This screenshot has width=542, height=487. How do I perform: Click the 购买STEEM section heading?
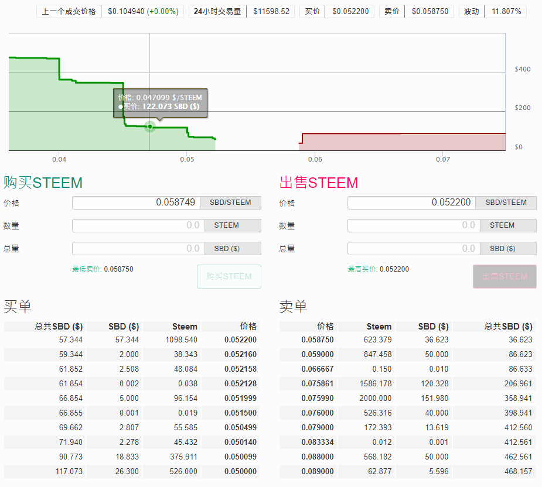click(x=43, y=183)
